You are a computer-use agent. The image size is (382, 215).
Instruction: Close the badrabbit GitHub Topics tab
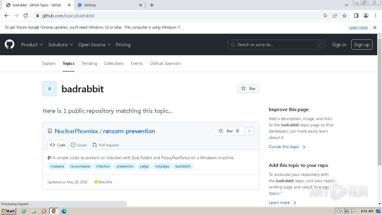(69, 5)
